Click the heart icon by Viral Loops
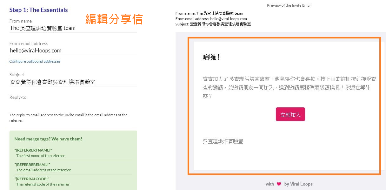 pos(279,184)
